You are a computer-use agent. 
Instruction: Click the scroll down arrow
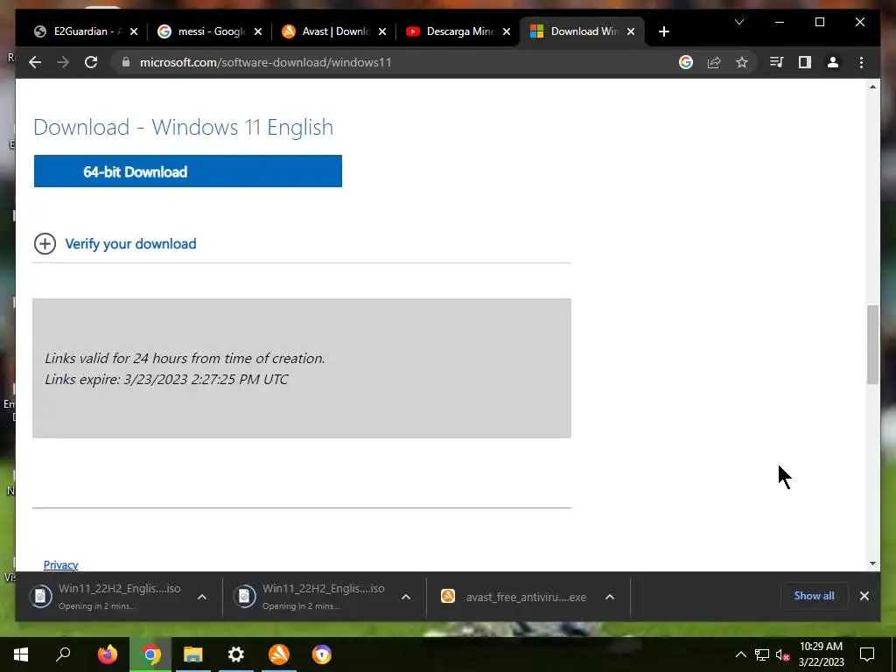872,563
